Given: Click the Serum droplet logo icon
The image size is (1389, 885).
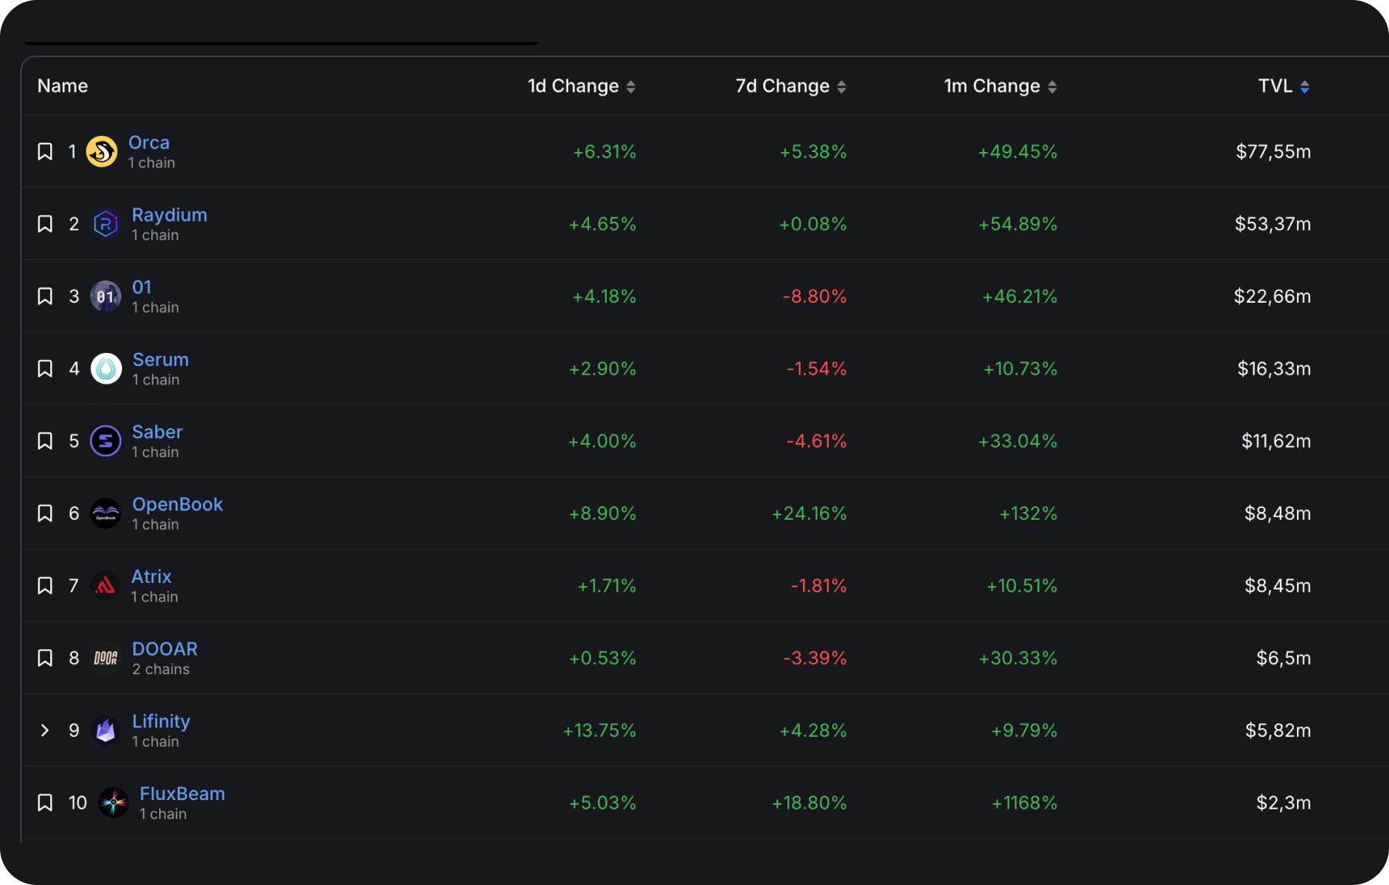Looking at the screenshot, I should click(x=106, y=369).
